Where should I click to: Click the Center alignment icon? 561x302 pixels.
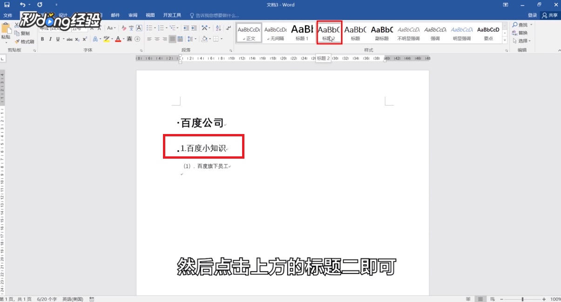pyautogui.click(x=157, y=39)
